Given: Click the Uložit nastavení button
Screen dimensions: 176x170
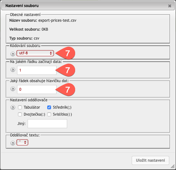Looking at the screenshot, I should pyautogui.click(x=150, y=160).
